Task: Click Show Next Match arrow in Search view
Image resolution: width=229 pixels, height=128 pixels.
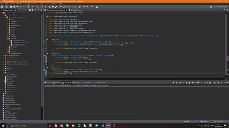Action: coord(174,83)
